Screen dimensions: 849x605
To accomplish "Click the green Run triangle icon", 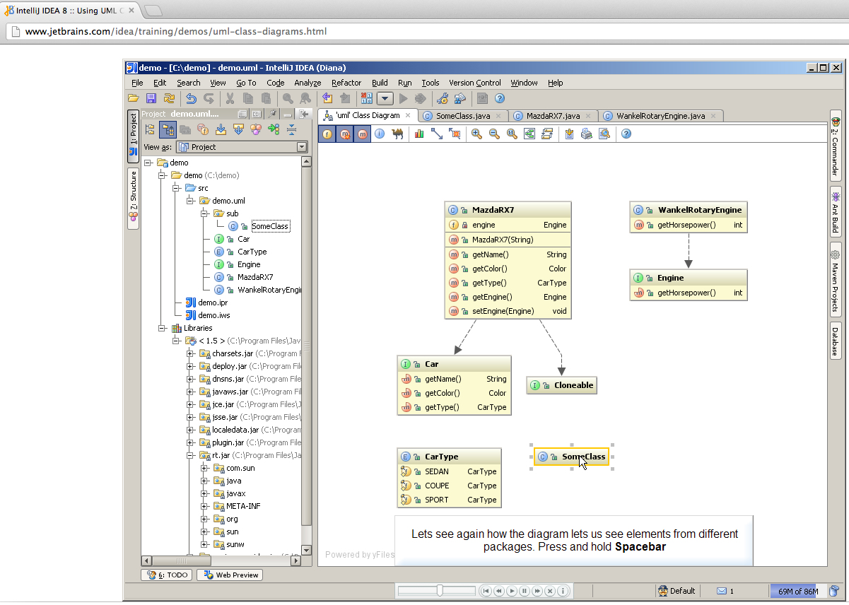I will pos(404,99).
